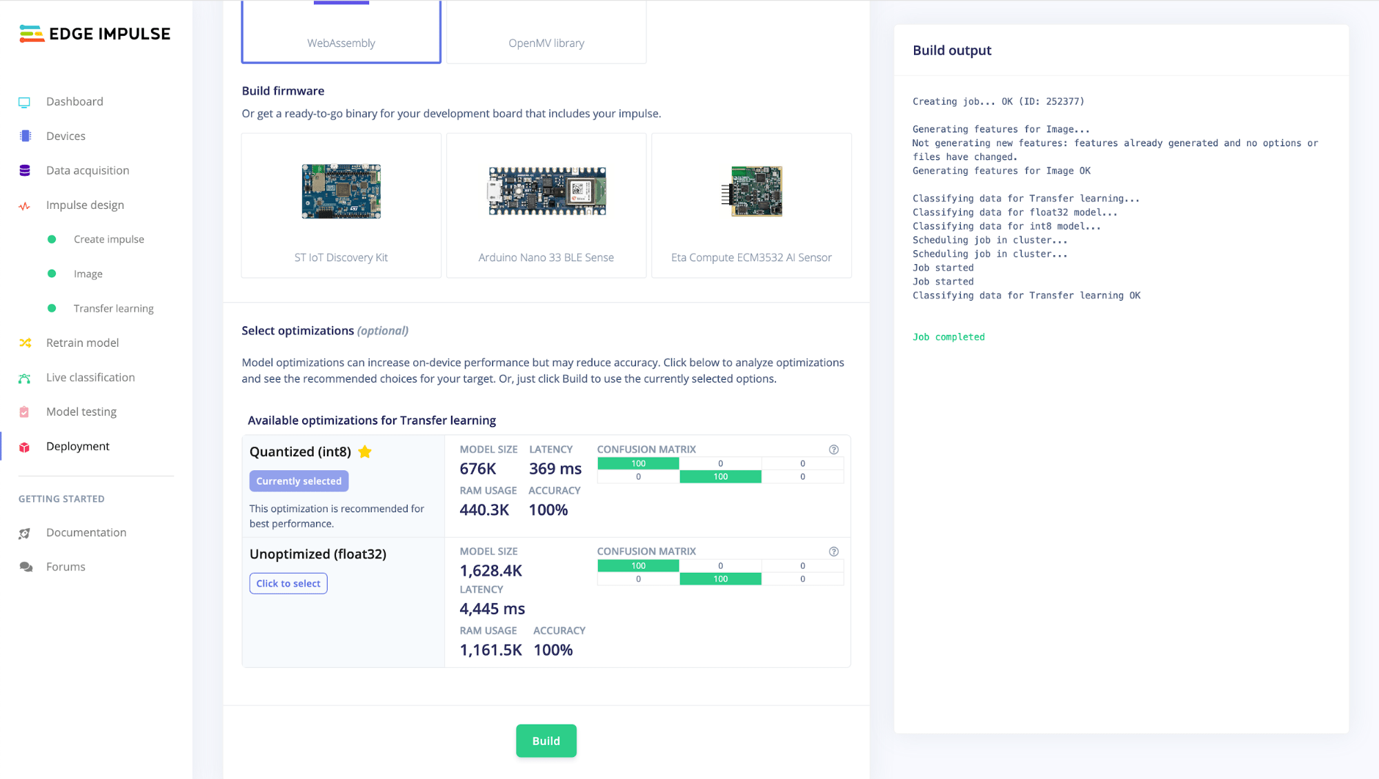Image resolution: width=1379 pixels, height=779 pixels.
Task: Open the Create impulse sub-item
Action: 108,239
